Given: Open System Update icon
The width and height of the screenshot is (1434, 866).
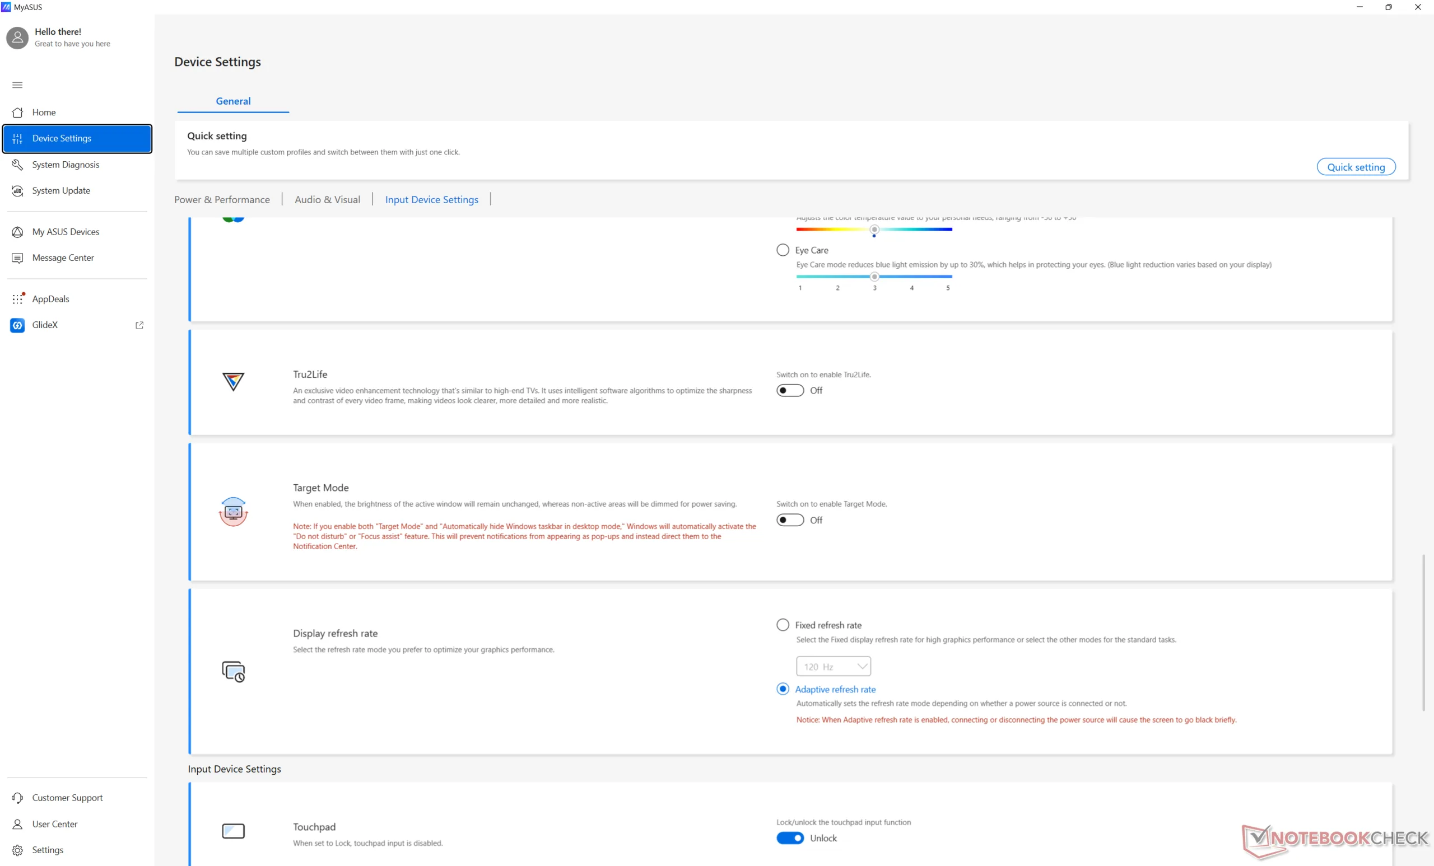Looking at the screenshot, I should click(x=17, y=191).
